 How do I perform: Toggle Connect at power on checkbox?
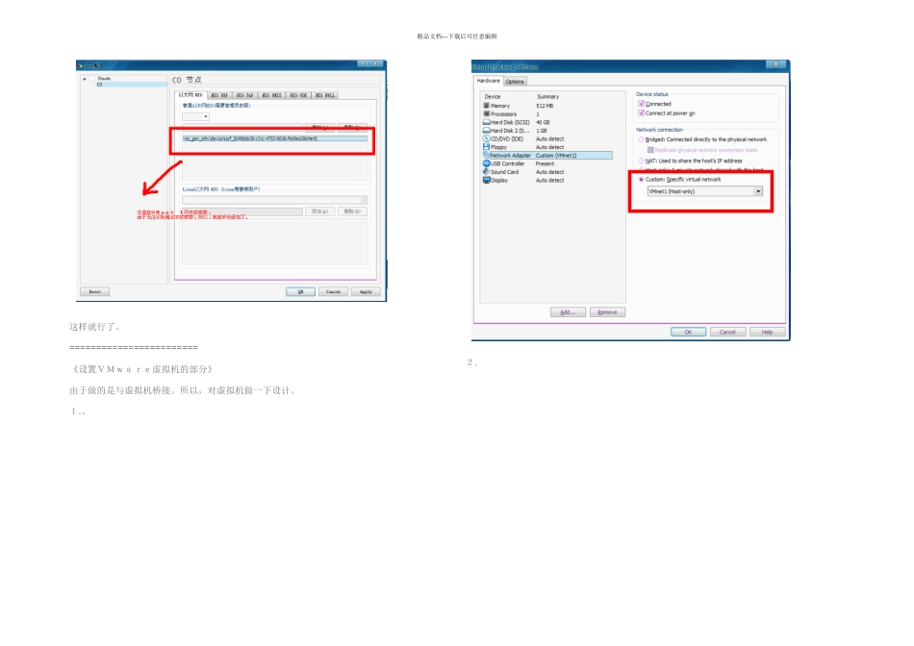(641, 113)
